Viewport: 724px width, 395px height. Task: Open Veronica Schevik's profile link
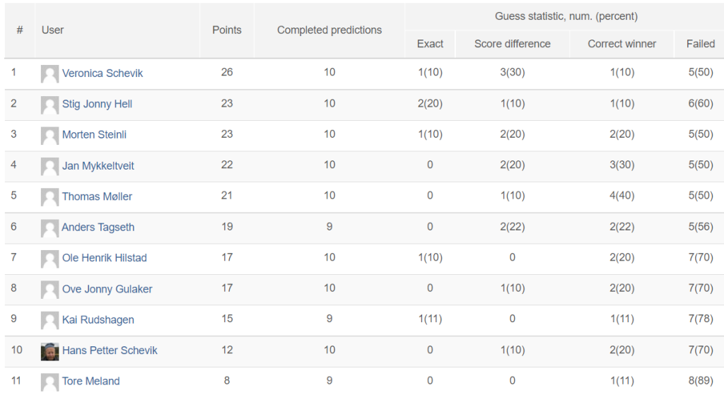click(103, 73)
